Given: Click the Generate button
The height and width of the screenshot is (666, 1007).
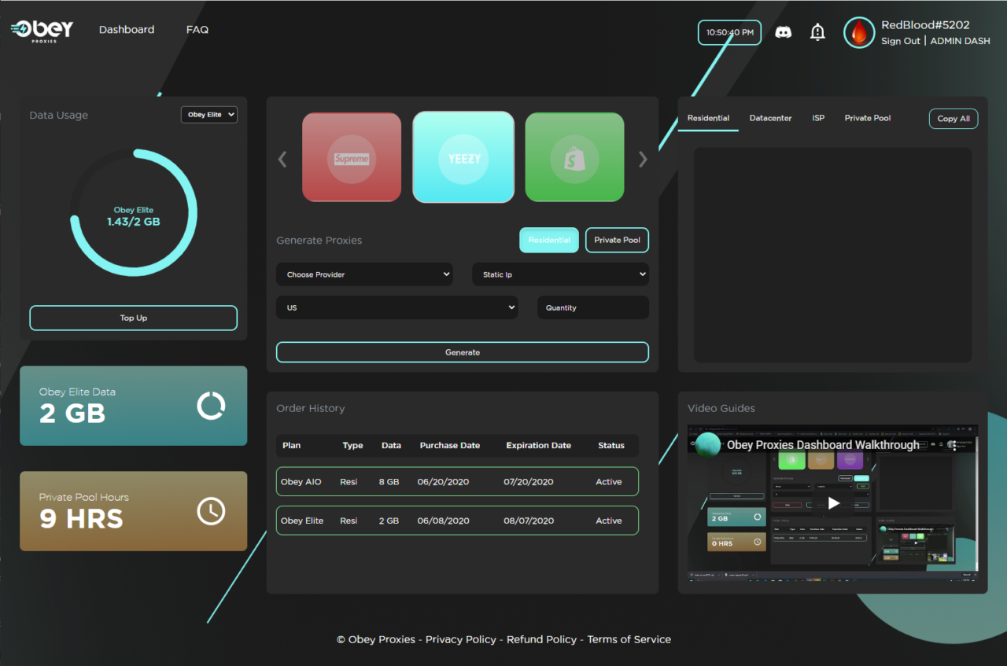Looking at the screenshot, I should coord(462,351).
